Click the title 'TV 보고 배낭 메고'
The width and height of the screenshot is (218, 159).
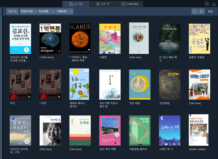point(168,59)
